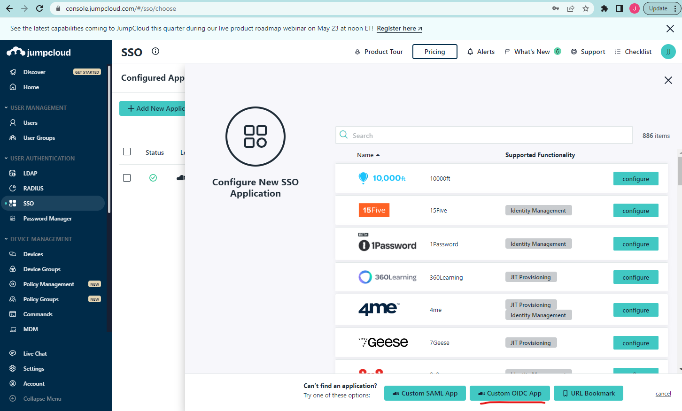
Task: Start a Live Chat from the sidebar
Action: [35, 354]
